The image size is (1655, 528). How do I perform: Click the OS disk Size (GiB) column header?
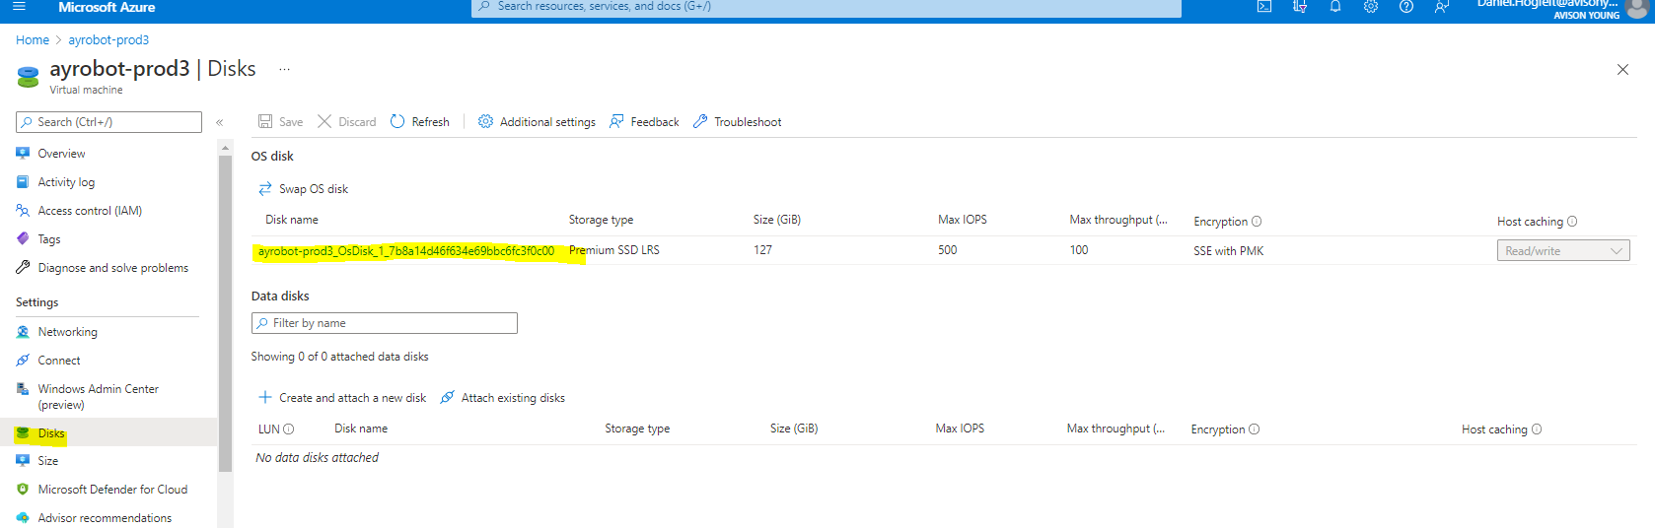(777, 220)
